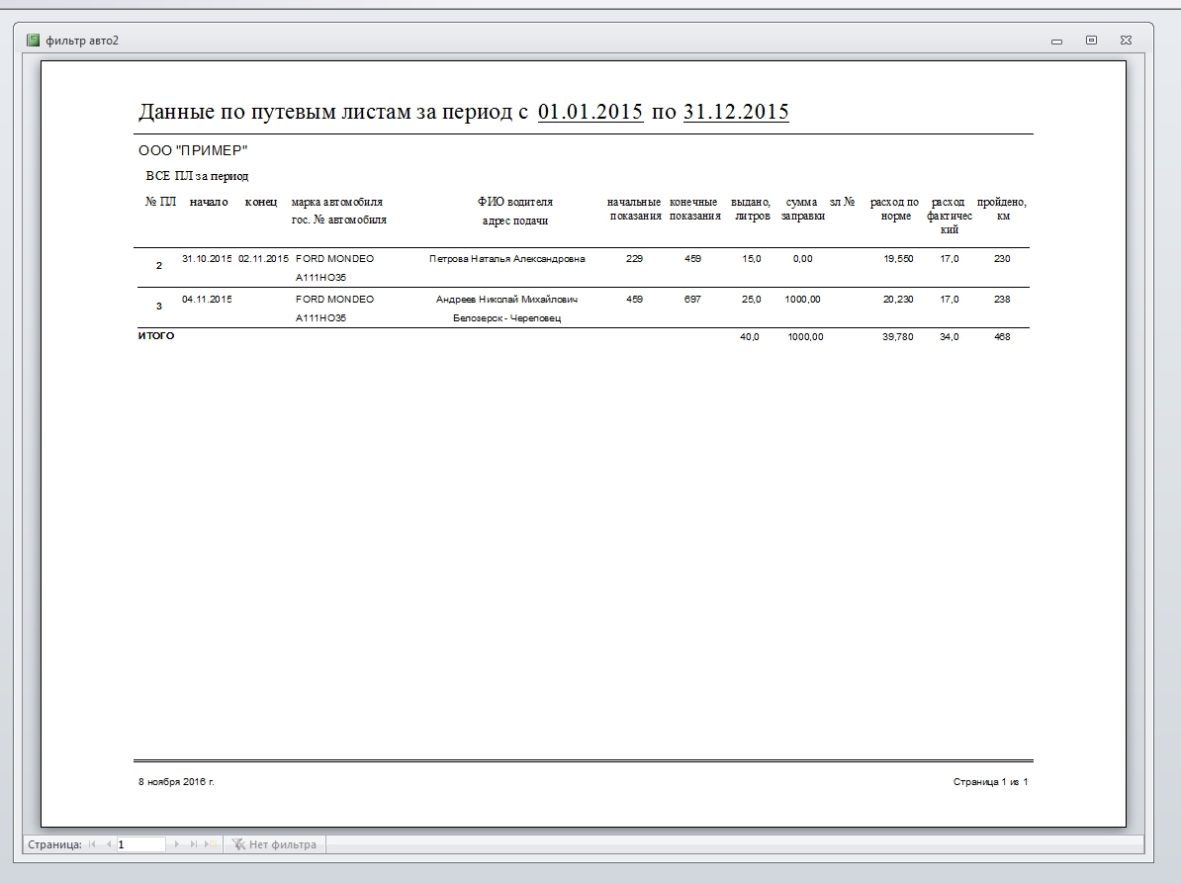Click the footer date '8 ноября 2016 г.'
Image resolution: width=1181 pixels, height=883 pixels.
coord(176,782)
